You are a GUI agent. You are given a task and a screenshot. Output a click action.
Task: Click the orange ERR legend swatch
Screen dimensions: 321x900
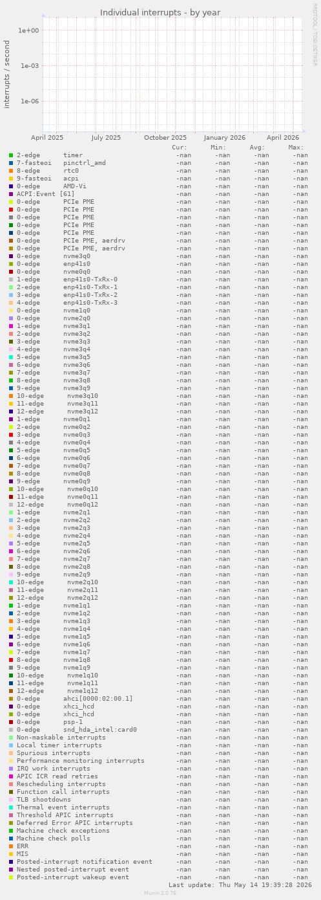pos(11,846)
